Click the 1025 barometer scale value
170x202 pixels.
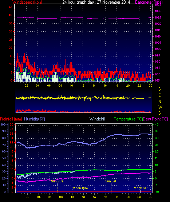pyautogui.click(x=158, y=17)
